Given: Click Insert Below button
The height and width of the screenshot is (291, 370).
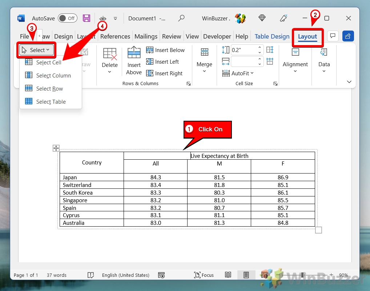Looking at the screenshot, I should [x=165, y=50].
